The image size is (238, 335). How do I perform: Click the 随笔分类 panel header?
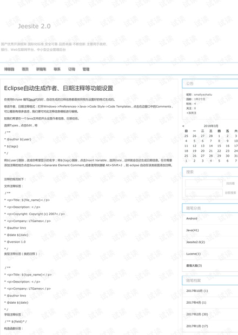[x=210, y=208]
